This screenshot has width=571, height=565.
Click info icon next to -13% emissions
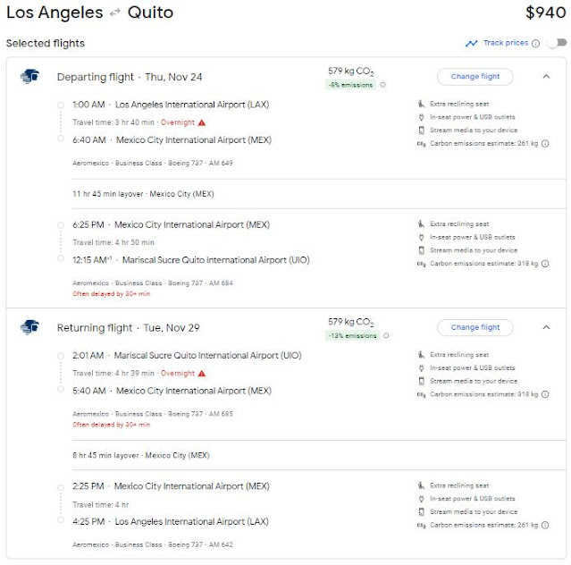[x=388, y=336]
